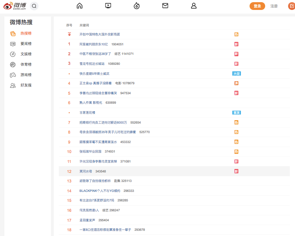This screenshot has height=236, width=295.
Task: Click the pinned top arrow icon
Action: click(x=69, y=34)
